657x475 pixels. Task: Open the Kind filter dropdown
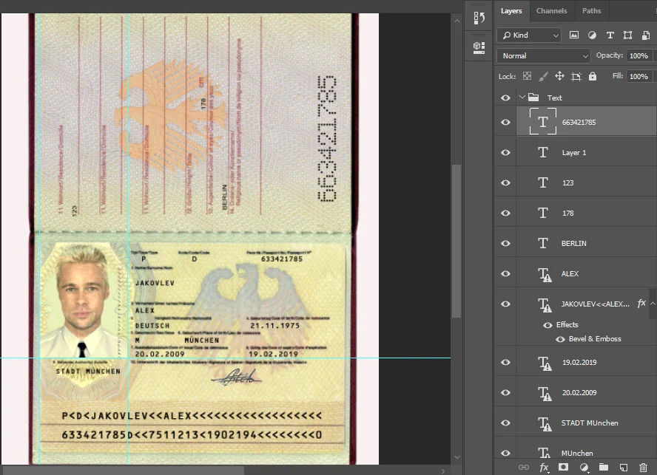529,35
